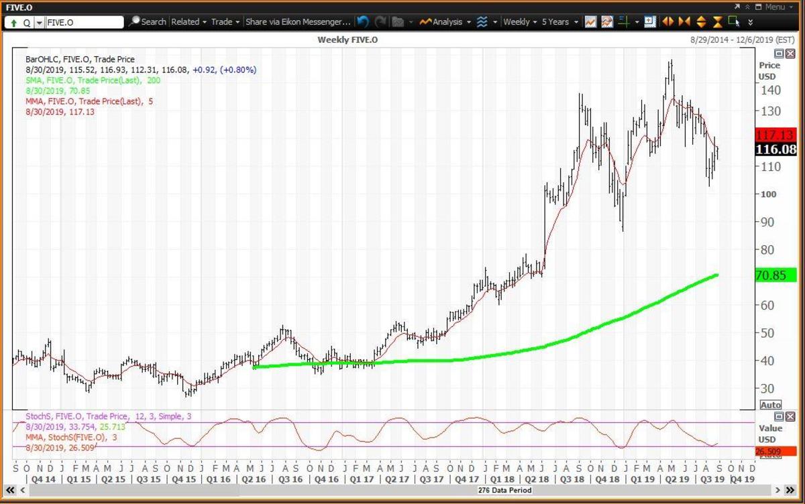Close the stochastic indicator panel
Screen dimensions: 805x504
pyautogui.click(x=790, y=417)
